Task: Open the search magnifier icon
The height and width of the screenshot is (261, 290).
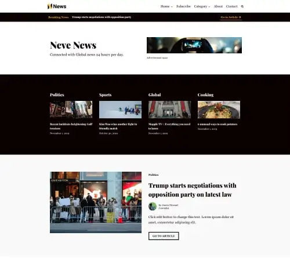Action: (242, 6)
